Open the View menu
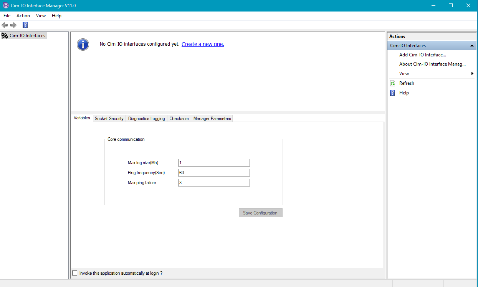This screenshot has width=478, height=287. tap(41, 16)
